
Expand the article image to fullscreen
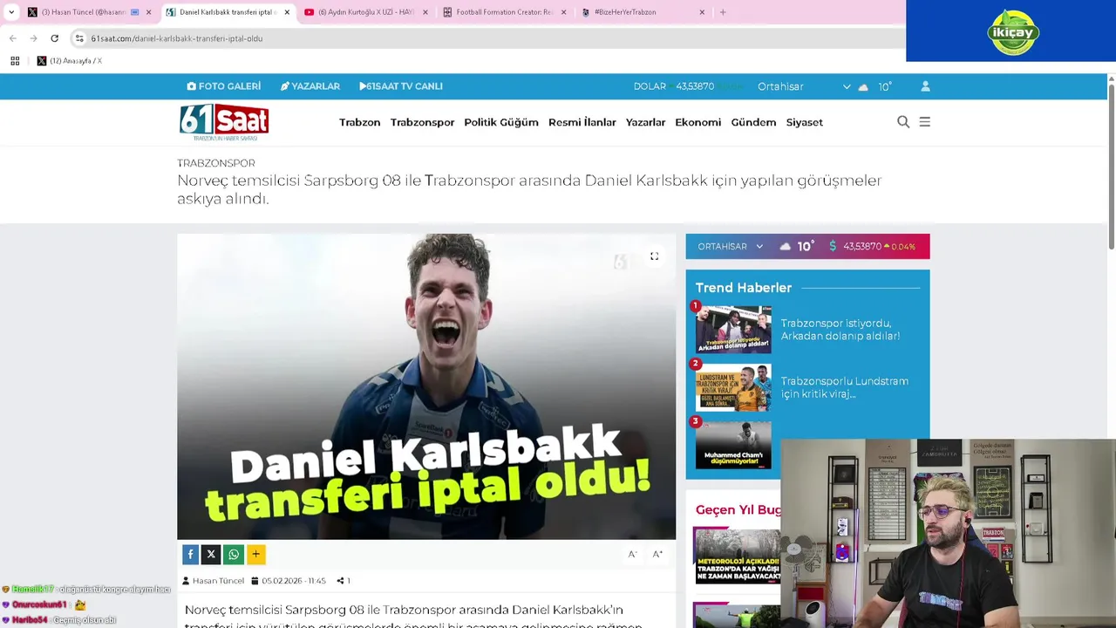tap(654, 256)
